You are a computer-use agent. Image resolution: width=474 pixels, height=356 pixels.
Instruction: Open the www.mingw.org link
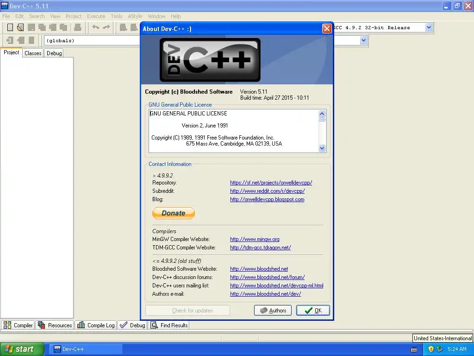pyautogui.click(x=255, y=239)
